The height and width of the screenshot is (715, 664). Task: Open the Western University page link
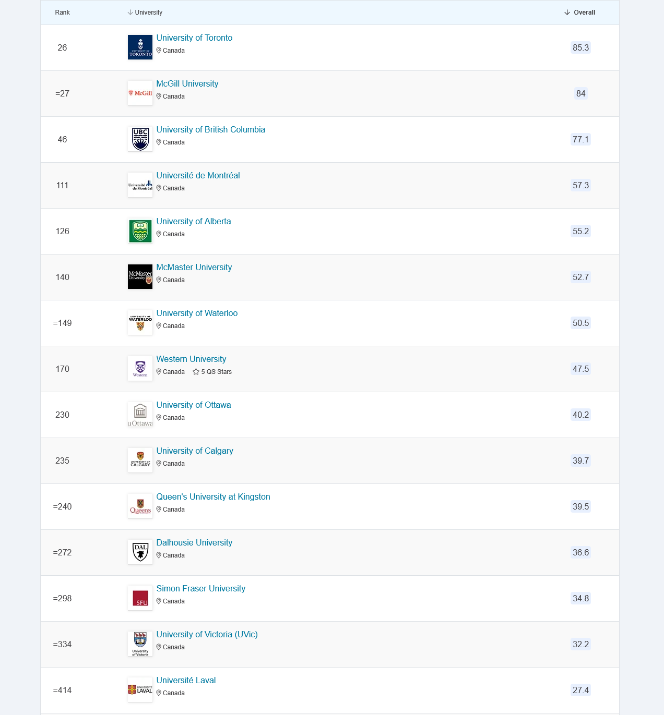(x=191, y=359)
